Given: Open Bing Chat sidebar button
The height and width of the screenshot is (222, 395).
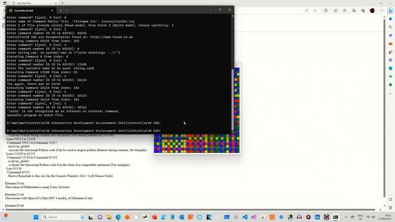Looking at the screenshot, I should 391,10.
